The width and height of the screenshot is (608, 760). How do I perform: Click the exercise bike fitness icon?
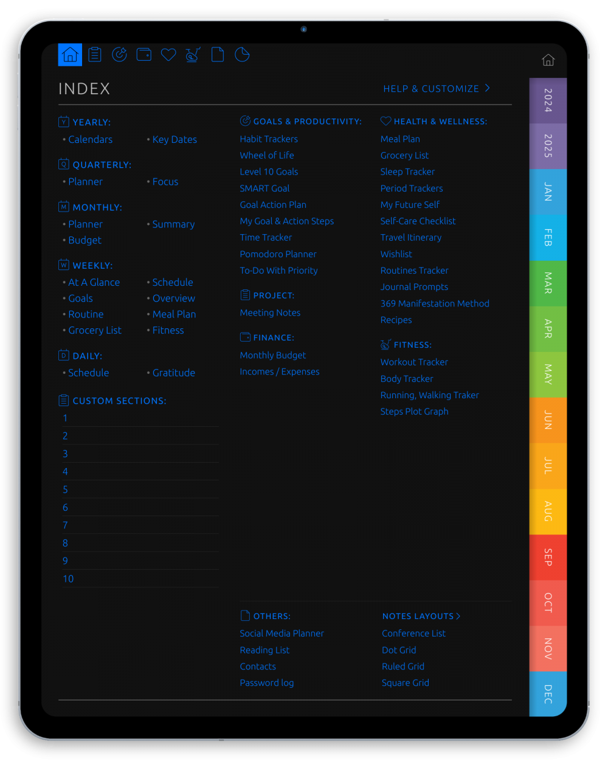click(193, 55)
